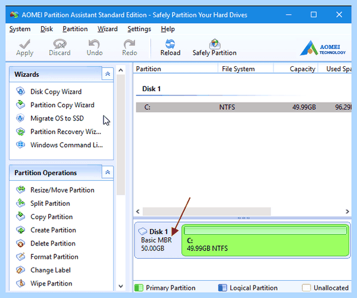Click the Windows Command Line icon

click(x=20, y=145)
